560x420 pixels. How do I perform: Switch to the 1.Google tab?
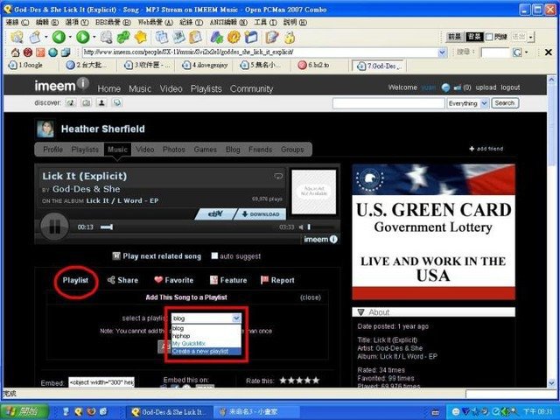coord(31,65)
